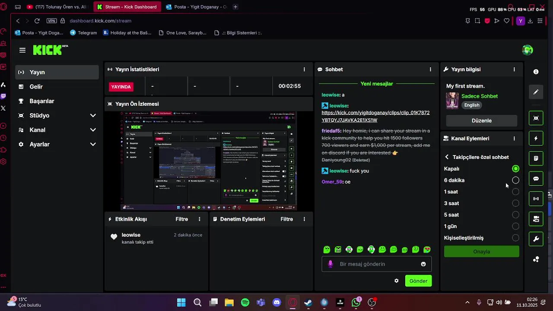Open Yayın İstatistikleri three-dot menu

(304, 69)
